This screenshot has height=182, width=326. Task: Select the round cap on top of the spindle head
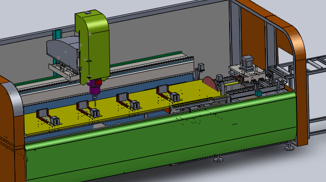pyautogui.click(x=88, y=13)
